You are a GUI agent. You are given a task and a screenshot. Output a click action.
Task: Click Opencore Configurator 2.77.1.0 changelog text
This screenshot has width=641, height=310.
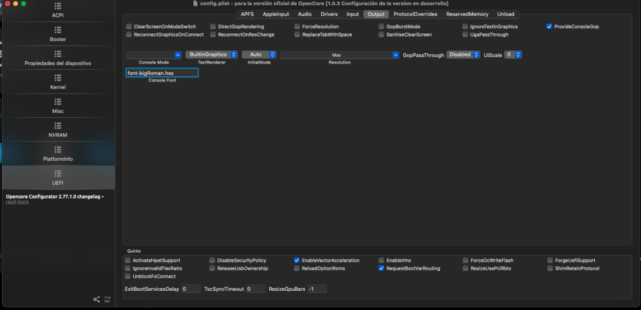pyautogui.click(x=54, y=197)
